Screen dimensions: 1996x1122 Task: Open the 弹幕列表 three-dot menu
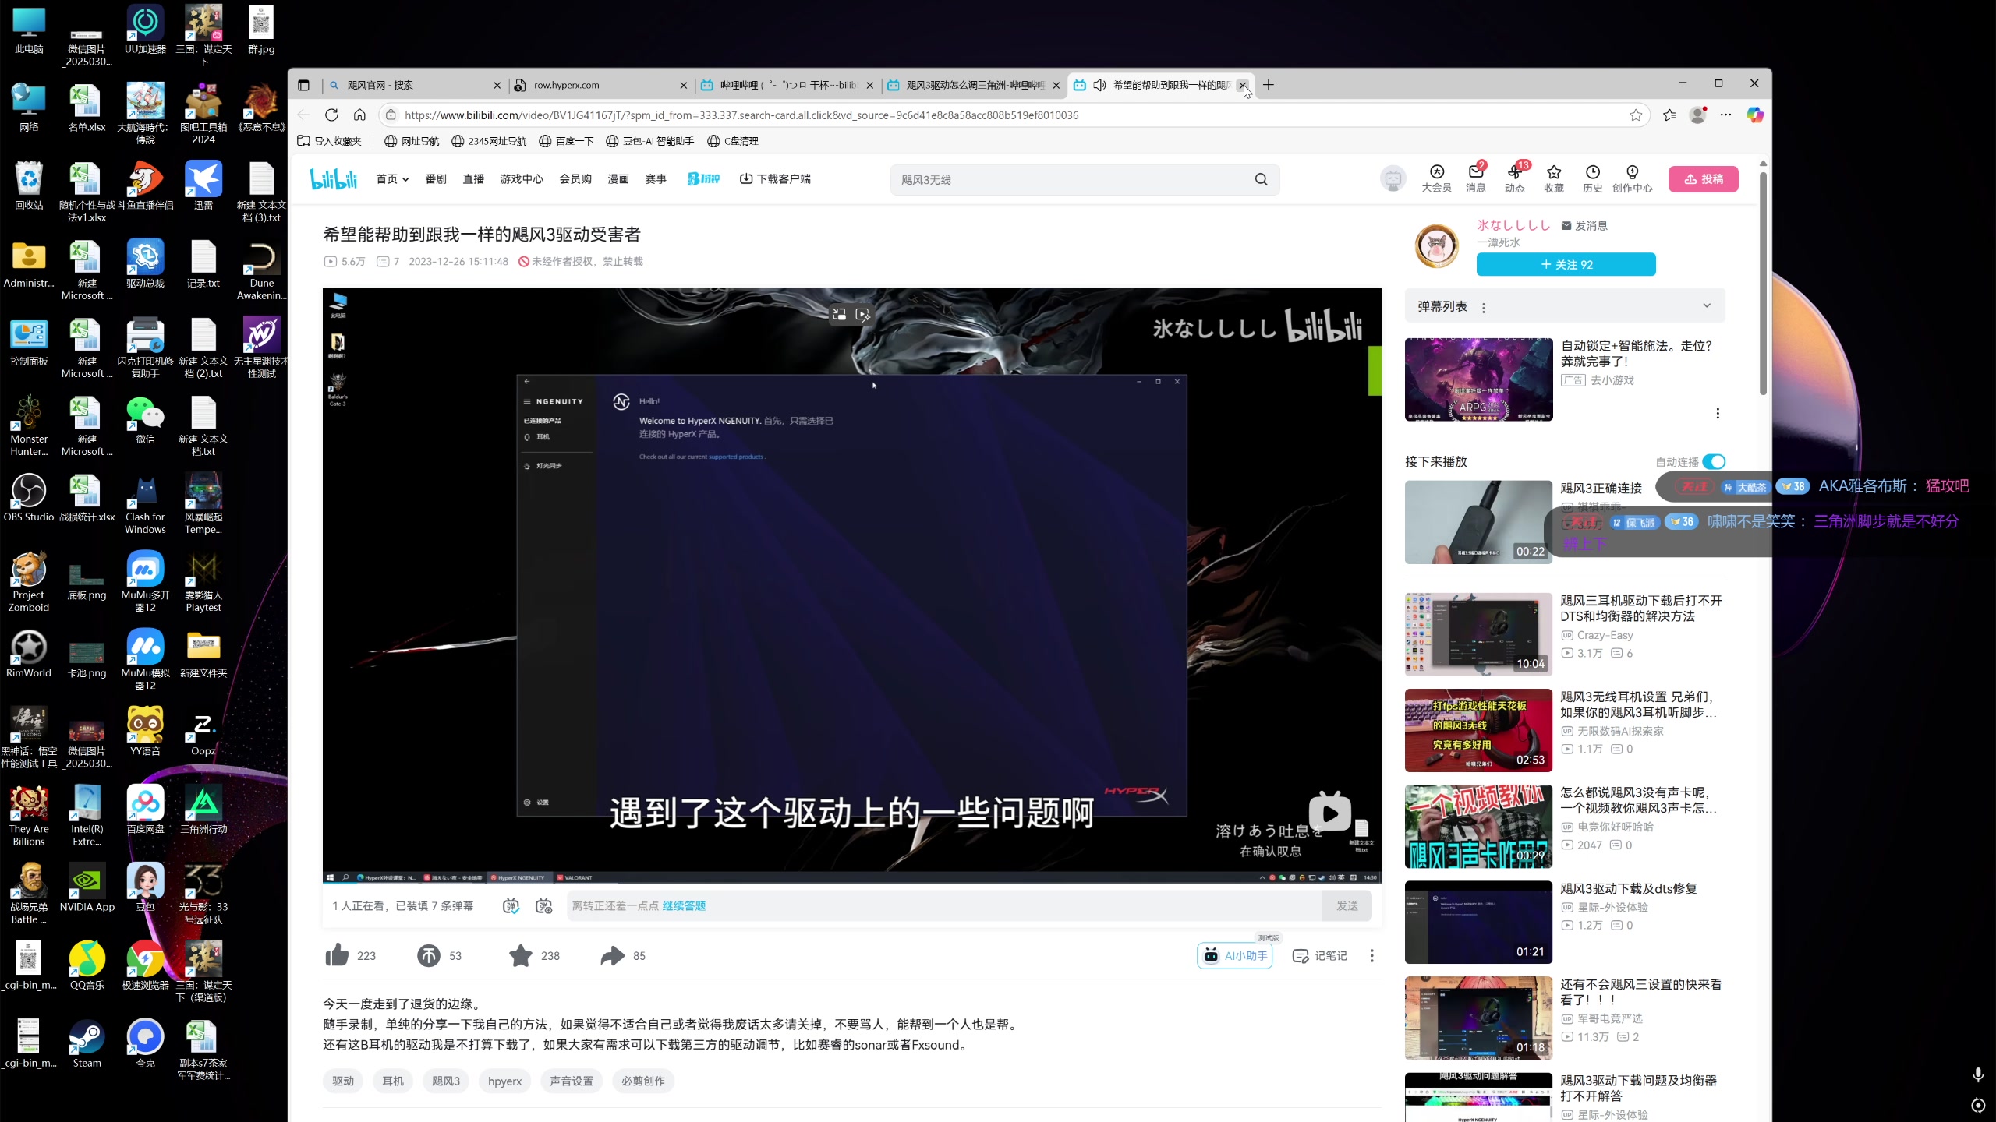point(1484,307)
